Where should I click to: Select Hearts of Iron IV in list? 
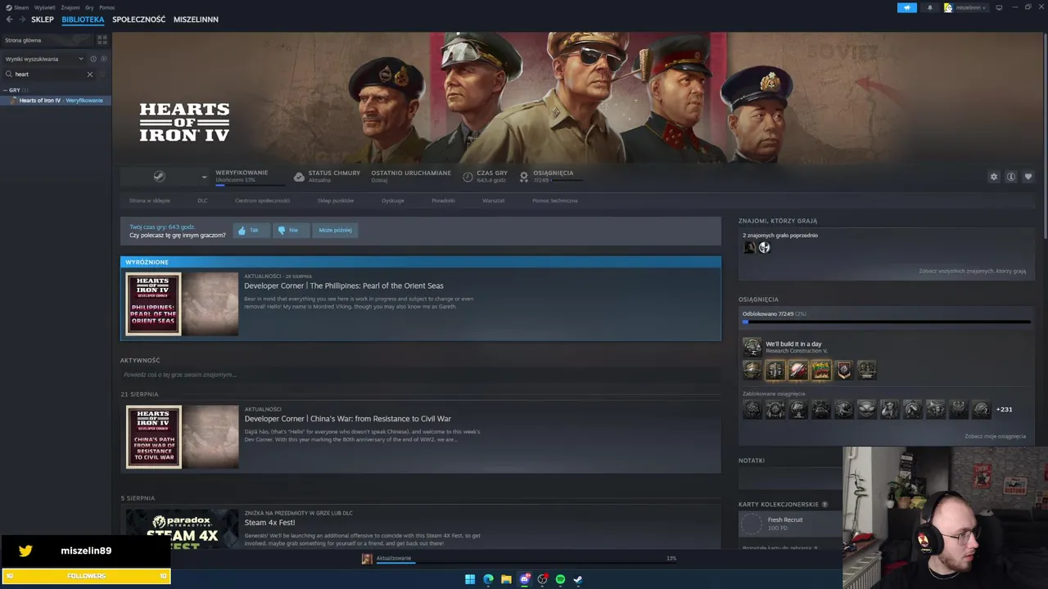56,101
